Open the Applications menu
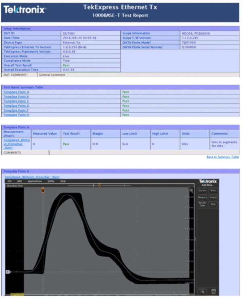Image resolution: width=242 pixels, height=299 pixels. pyautogui.click(x=35, y=181)
